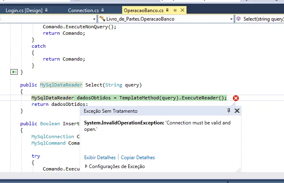The height and width of the screenshot is (183, 284).
Task: Click the red exception error icon
Action: click(235, 98)
